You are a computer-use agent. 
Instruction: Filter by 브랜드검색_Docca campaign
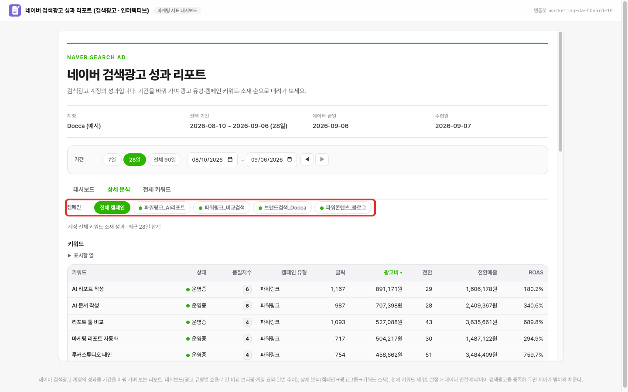pos(283,208)
